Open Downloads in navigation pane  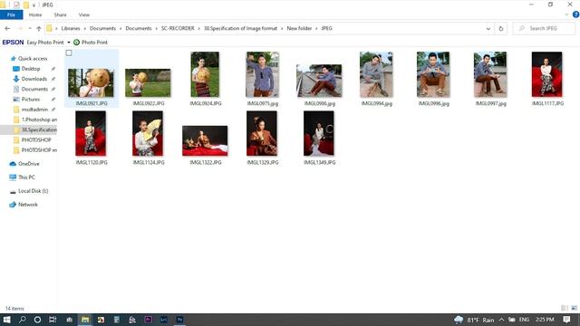pos(34,79)
